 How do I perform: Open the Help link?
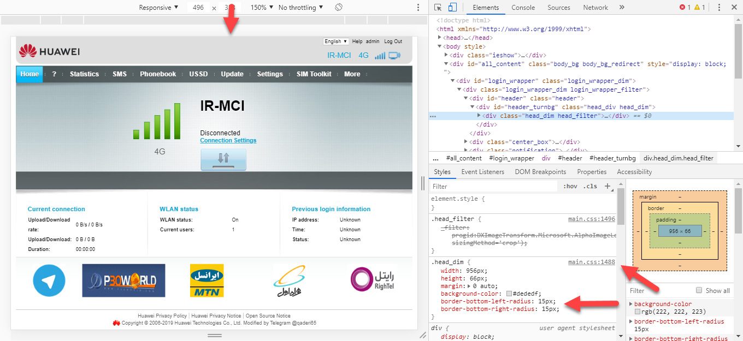(x=357, y=41)
